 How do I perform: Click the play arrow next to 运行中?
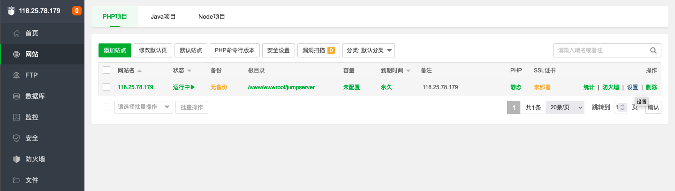click(x=193, y=87)
